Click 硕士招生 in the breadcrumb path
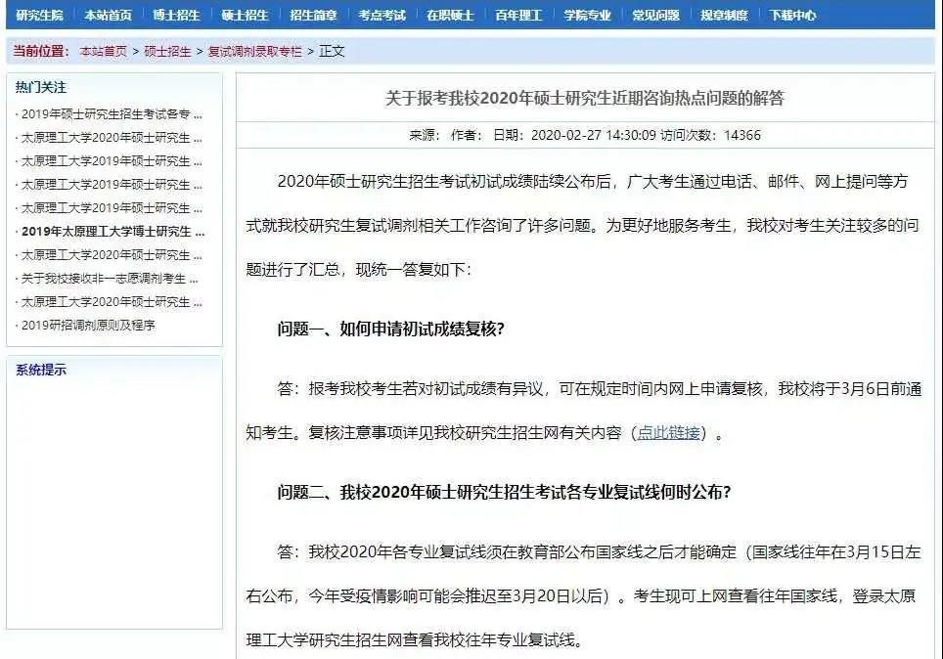943x659 pixels. tap(167, 52)
